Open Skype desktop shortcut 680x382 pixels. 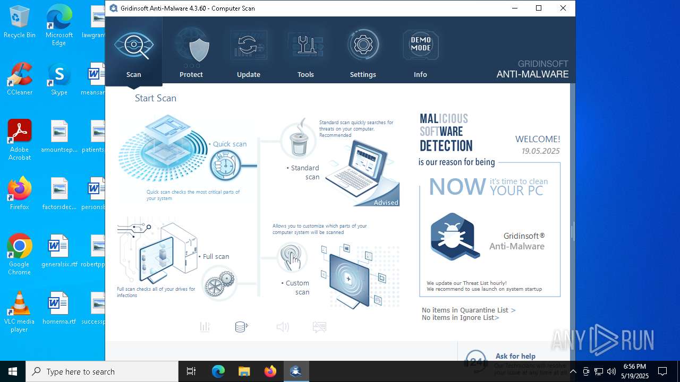coord(59,80)
